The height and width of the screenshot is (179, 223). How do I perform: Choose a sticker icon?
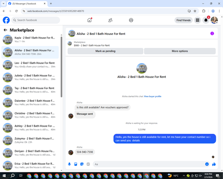click(x=82, y=164)
